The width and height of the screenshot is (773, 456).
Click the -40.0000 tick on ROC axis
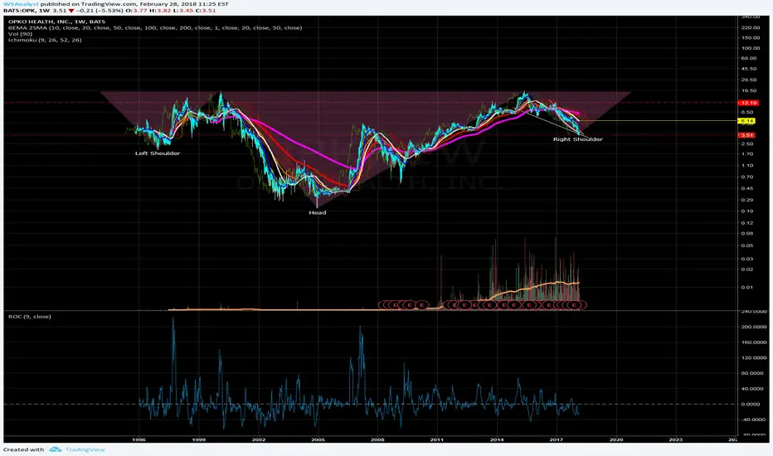[x=753, y=420]
